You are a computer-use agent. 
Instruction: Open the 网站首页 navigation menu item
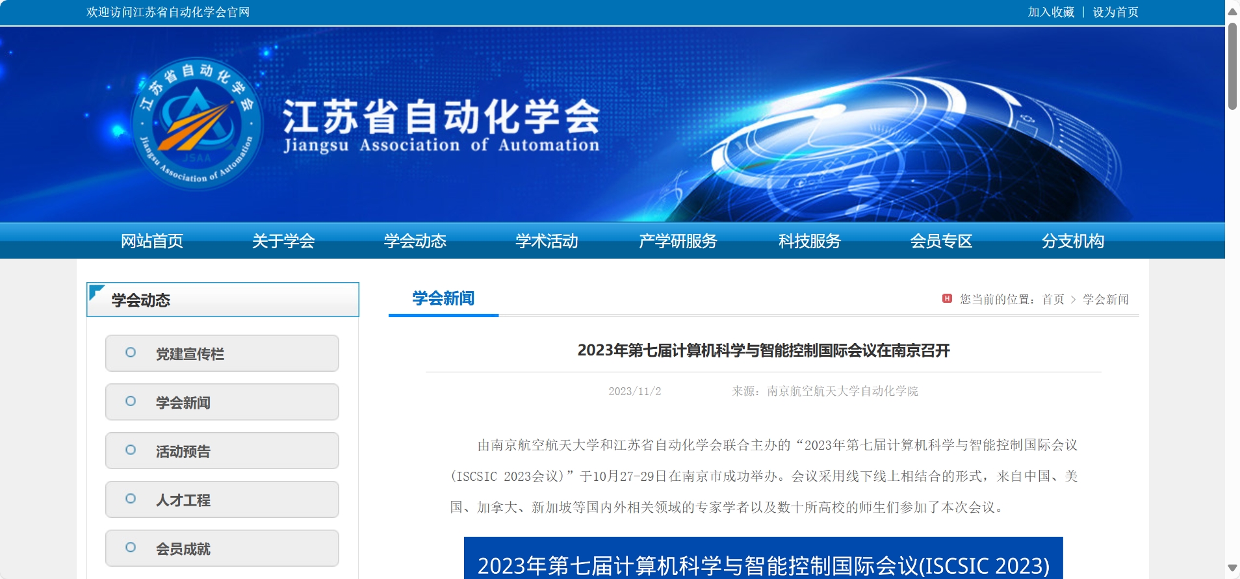tap(152, 241)
